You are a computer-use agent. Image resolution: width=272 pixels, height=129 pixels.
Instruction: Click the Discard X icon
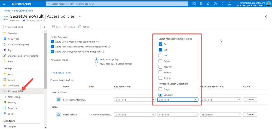(65, 27)
